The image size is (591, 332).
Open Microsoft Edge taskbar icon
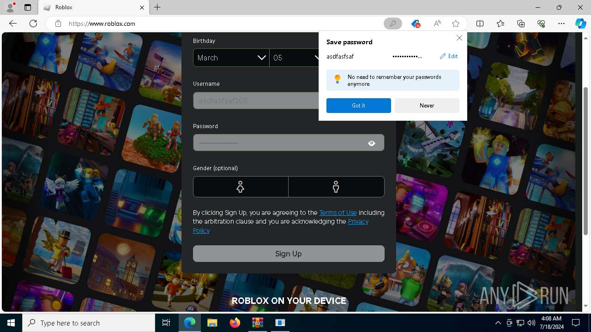190,323
